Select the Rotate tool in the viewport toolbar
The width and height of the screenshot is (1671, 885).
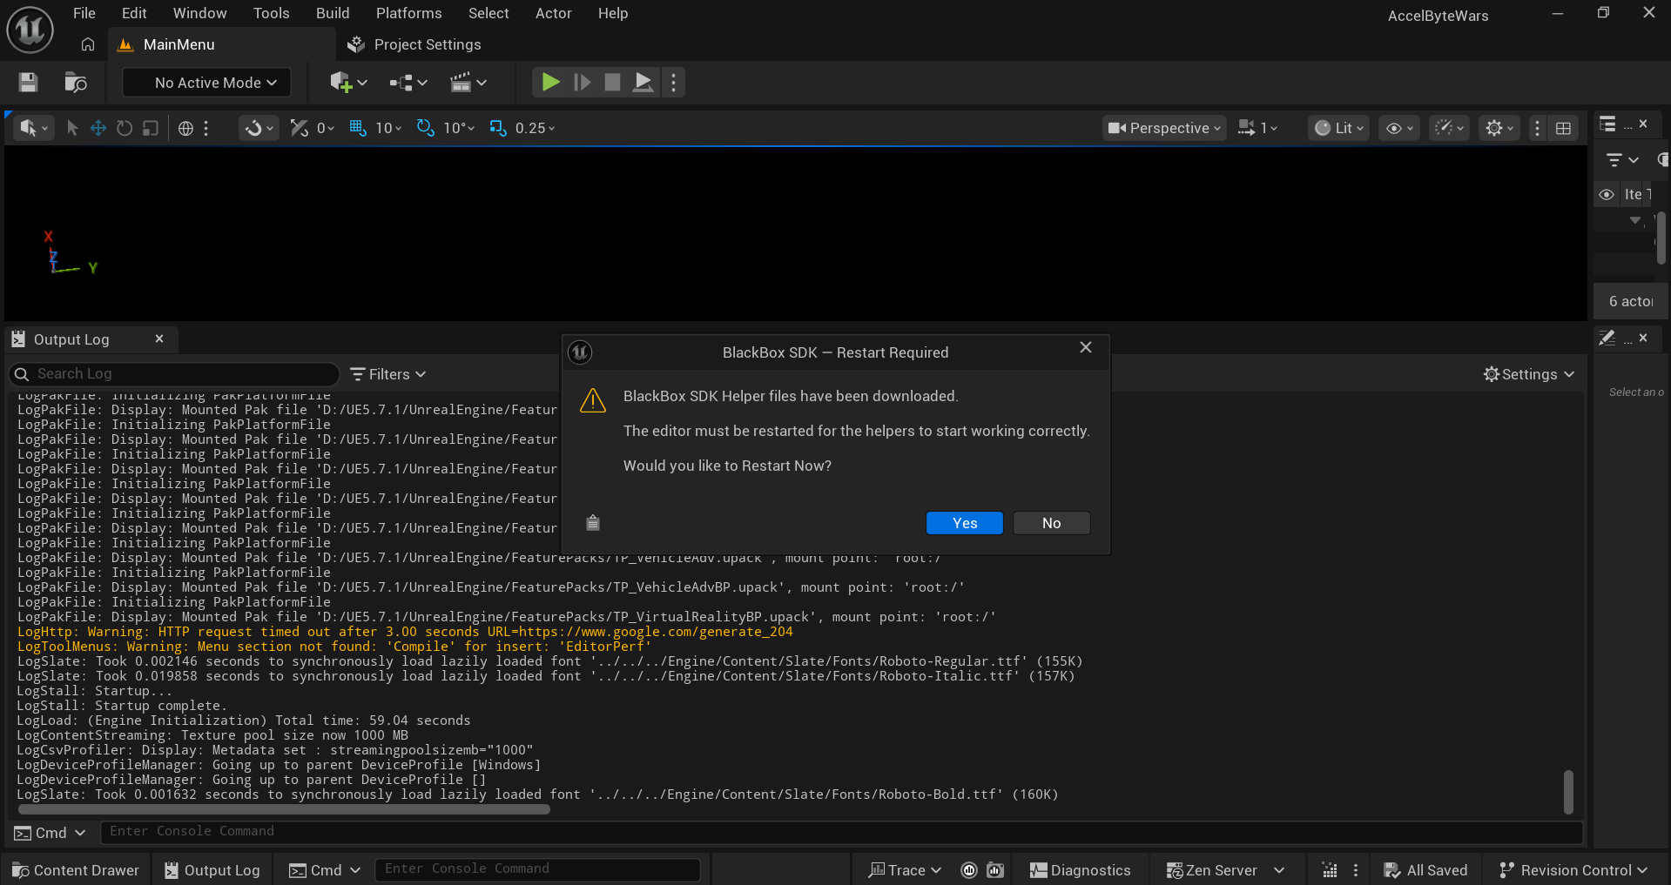tap(124, 128)
